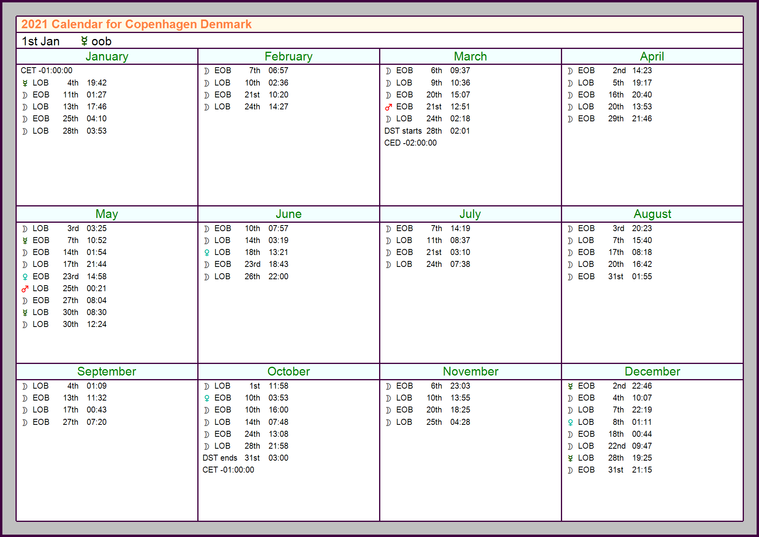759x537 pixels.
Task: Click Venus icon on October 10th 03:53 row
Action: pos(207,398)
